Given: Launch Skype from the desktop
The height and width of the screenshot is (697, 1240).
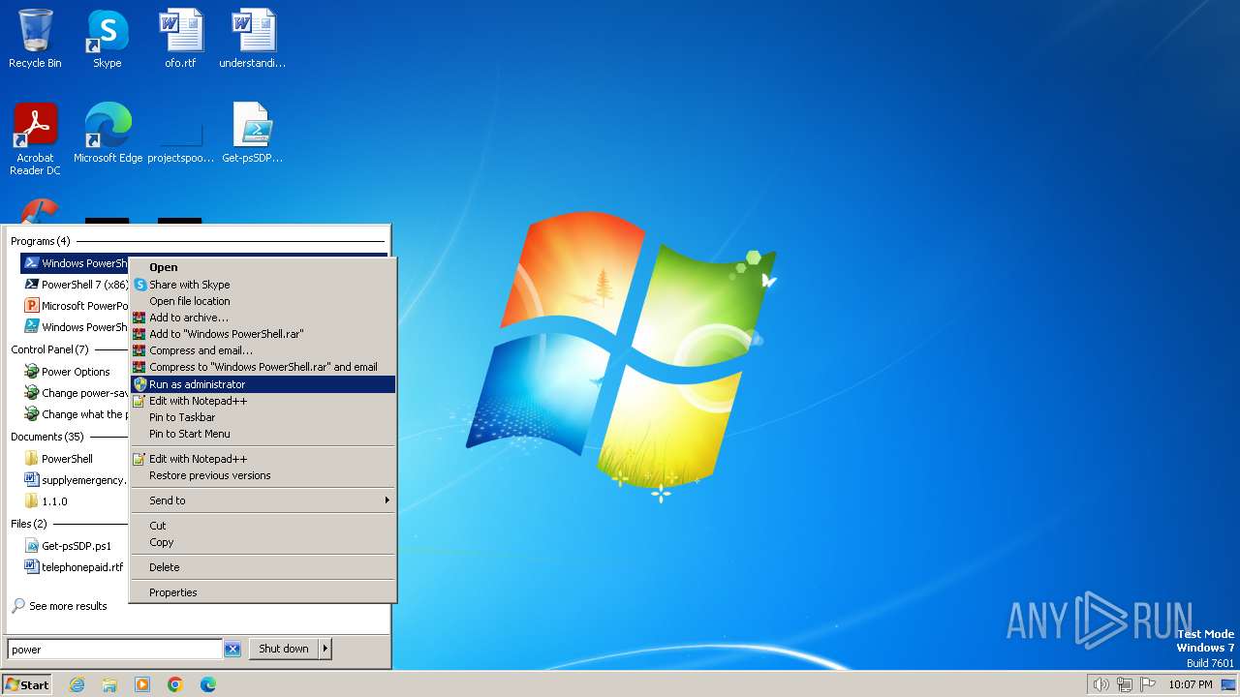Looking at the screenshot, I should (x=107, y=39).
